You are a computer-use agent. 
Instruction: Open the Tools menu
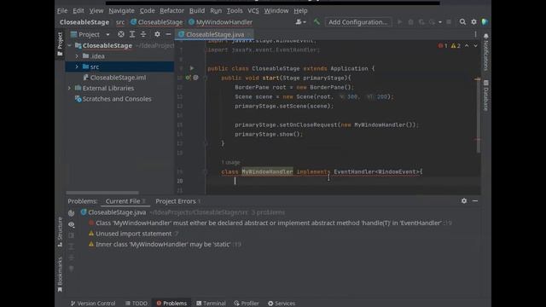[235, 11]
